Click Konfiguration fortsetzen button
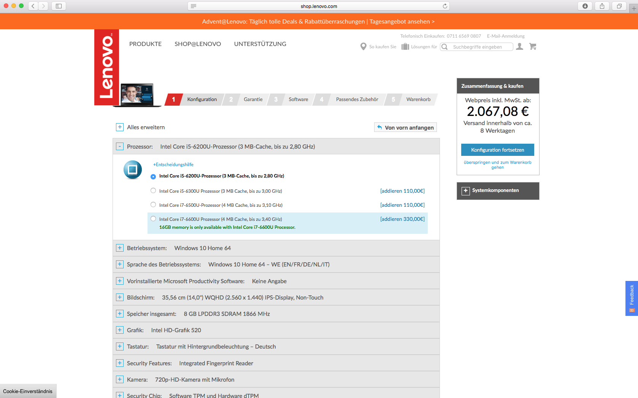 click(497, 150)
